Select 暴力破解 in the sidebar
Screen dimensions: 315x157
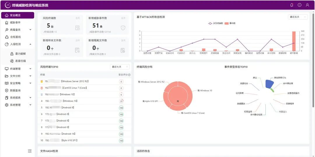[20, 54]
